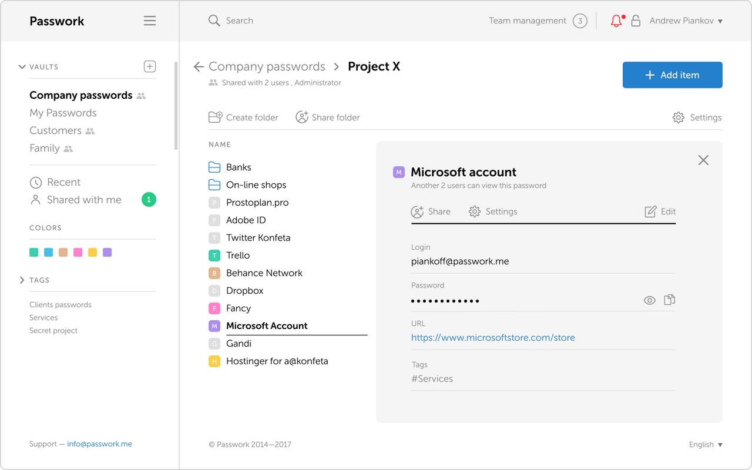This screenshot has width=752, height=470.
Task: Open the microsoftstore.com URL link
Action: [493, 338]
